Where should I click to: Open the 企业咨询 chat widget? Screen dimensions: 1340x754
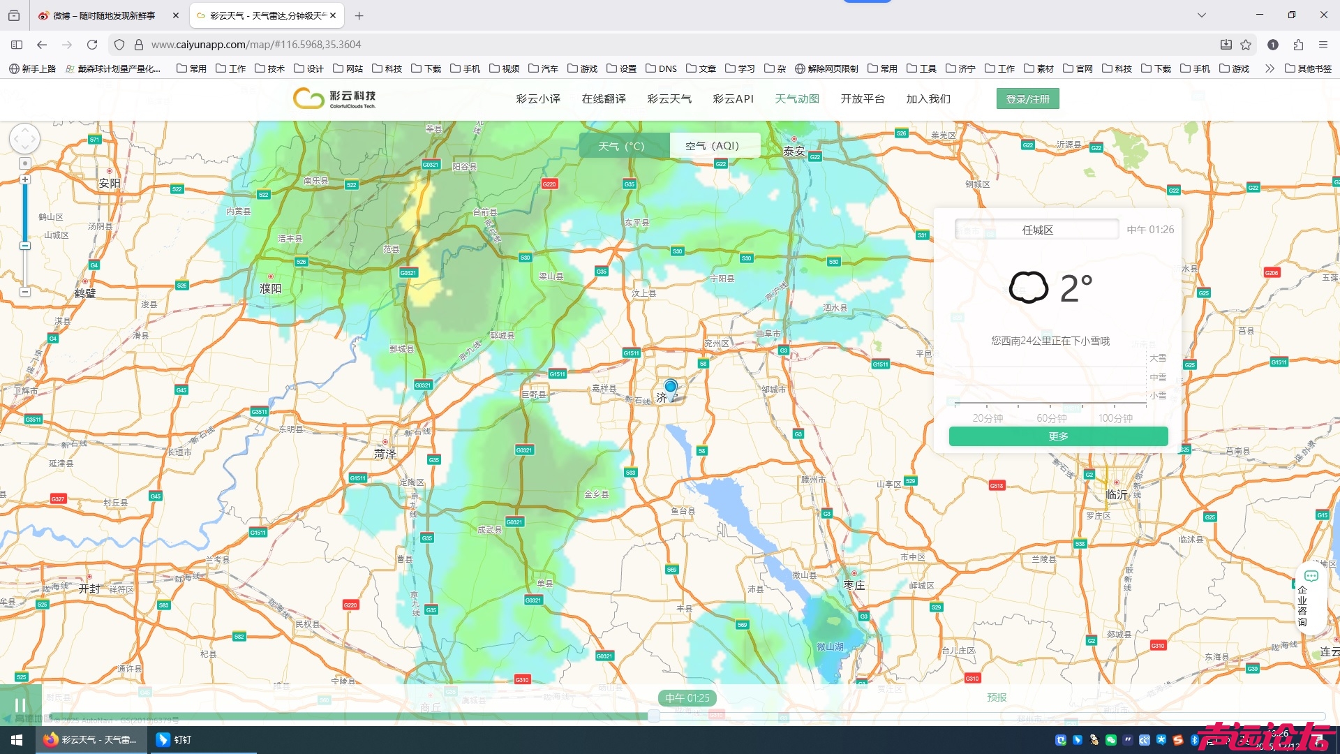tap(1310, 598)
